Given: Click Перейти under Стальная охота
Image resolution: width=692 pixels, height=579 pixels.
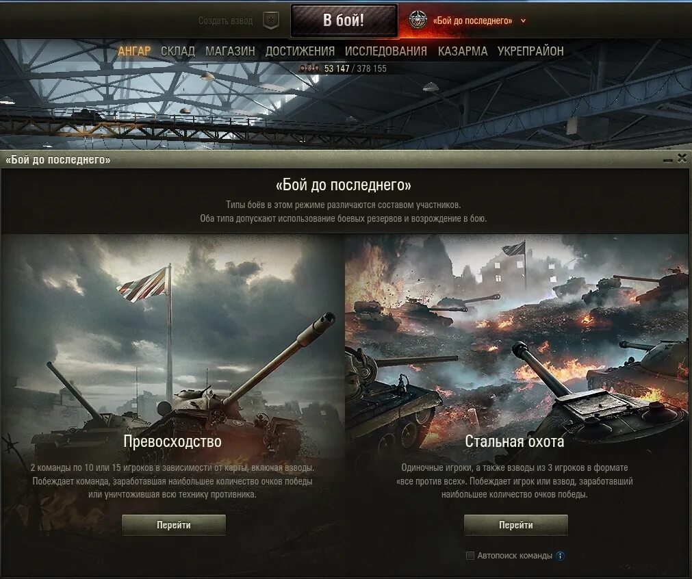Looking at the screenshot, I should [516, 525].
